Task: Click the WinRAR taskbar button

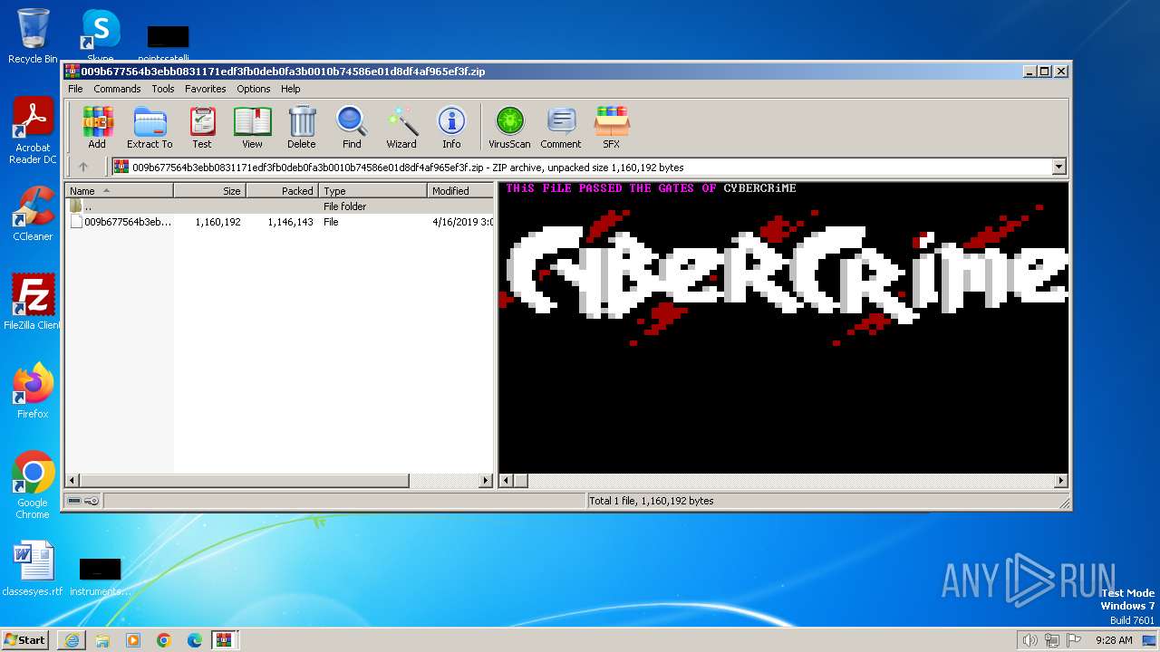Action: tap(225, 640)
